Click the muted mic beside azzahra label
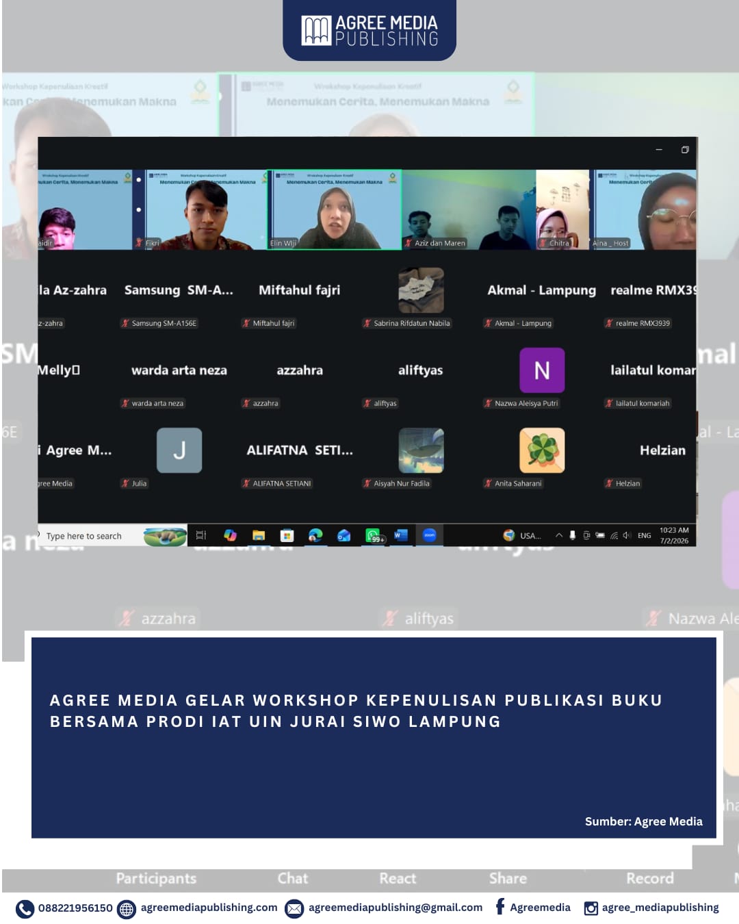This screenshot has width=739, height=924. point(246,403)
